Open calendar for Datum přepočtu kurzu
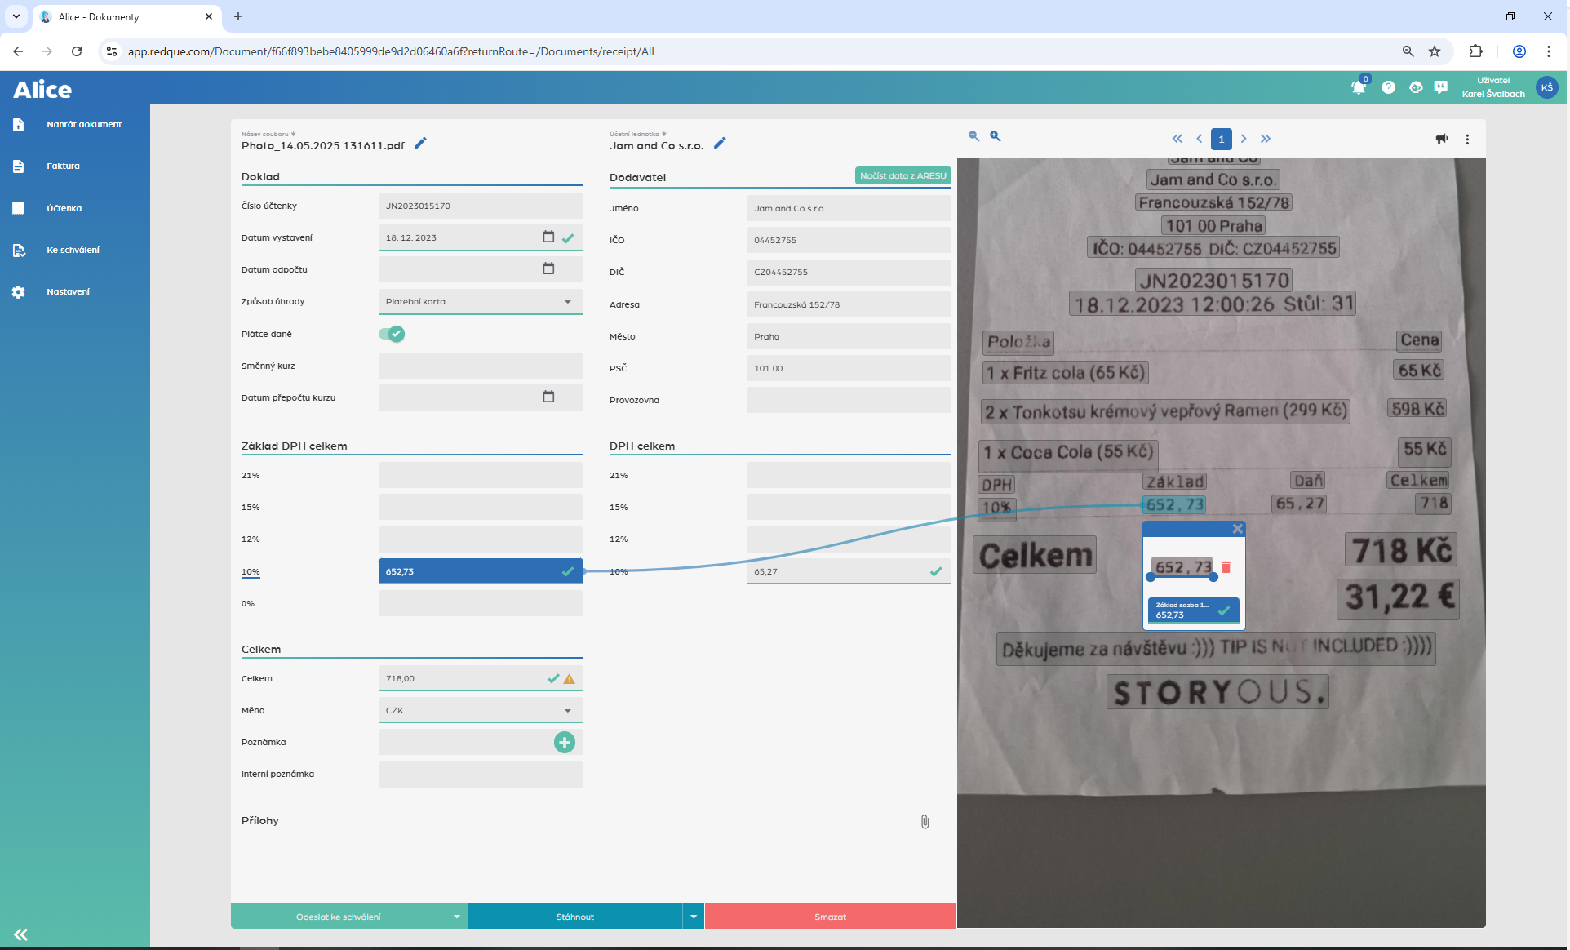Image resolution: width=1570 pixels, height=950 pixels. pyautogui.click(x=548, y=397)
